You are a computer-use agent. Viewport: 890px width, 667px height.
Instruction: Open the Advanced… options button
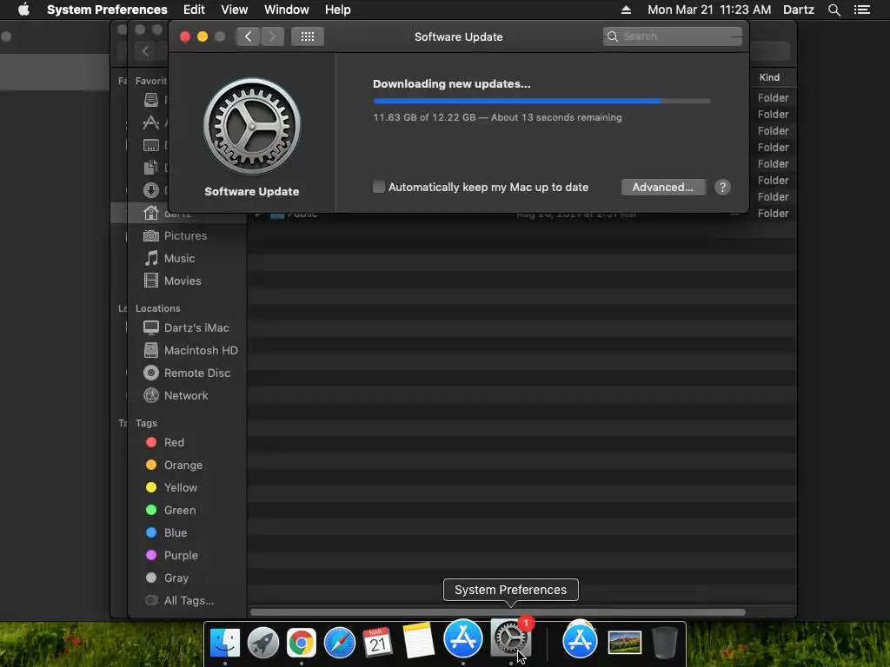pos(663,188)
